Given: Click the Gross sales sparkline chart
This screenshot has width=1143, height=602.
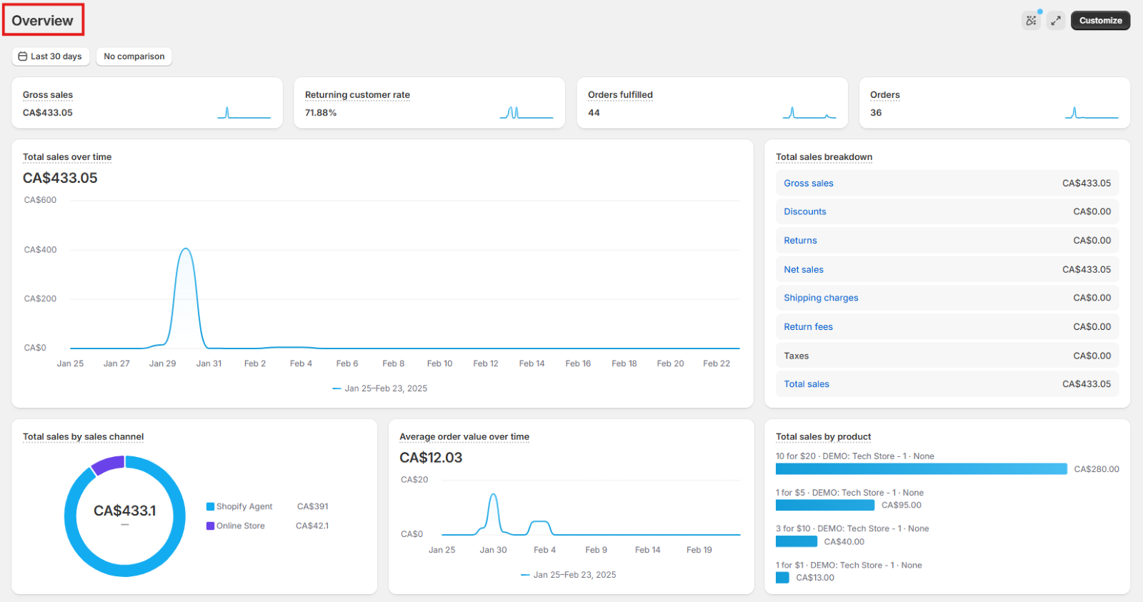Looking at the screenshot, I should [244, 113].
